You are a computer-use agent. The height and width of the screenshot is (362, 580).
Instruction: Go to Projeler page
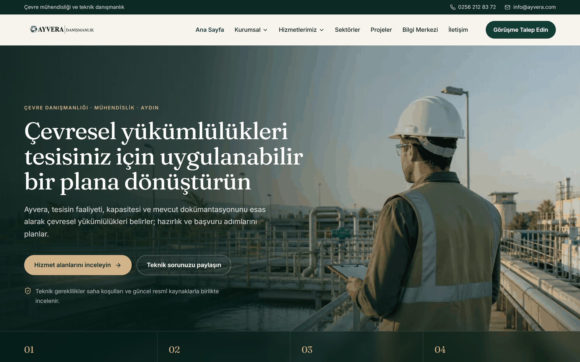[x=381, y=30]
